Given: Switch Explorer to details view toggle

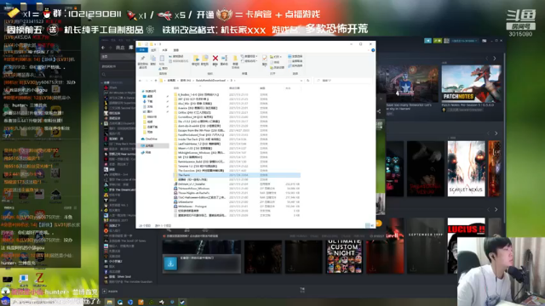Looking at the screenshot, I should tap(368, 225).
